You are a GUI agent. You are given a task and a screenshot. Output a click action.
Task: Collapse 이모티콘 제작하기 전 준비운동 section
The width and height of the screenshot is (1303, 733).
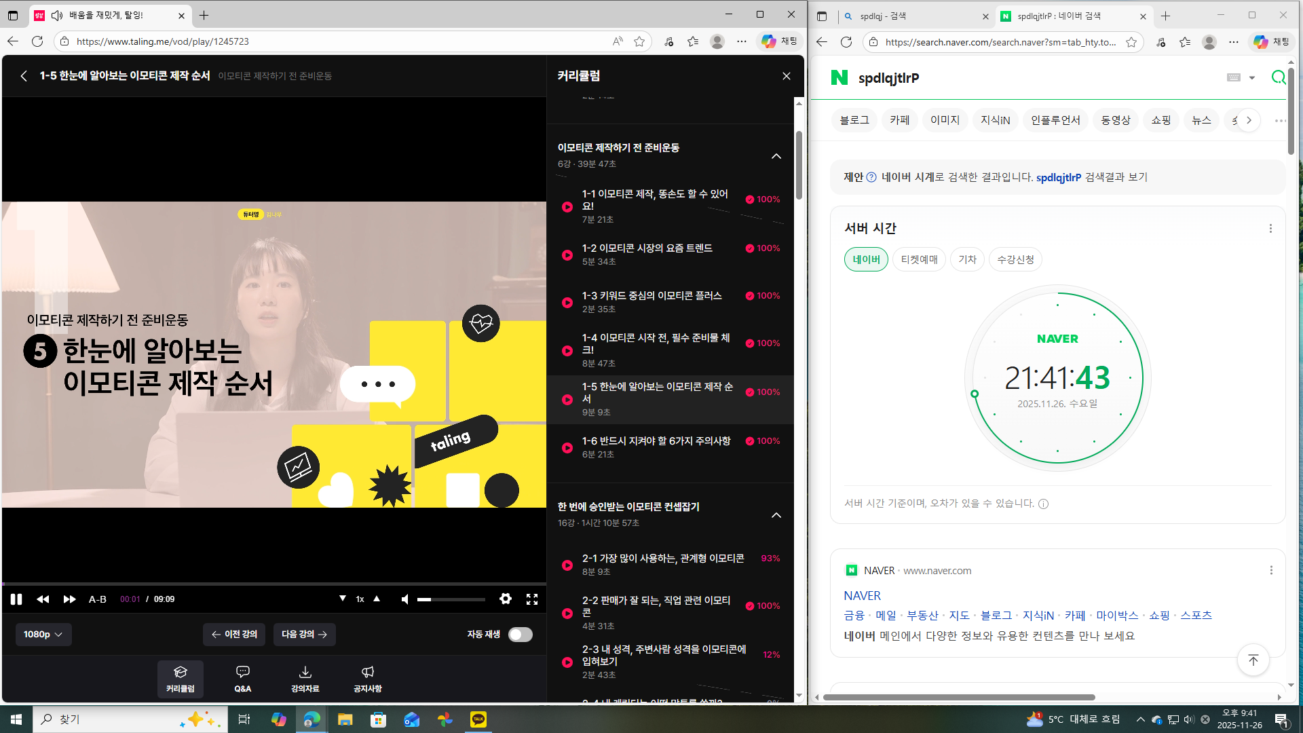click(776, 156)
